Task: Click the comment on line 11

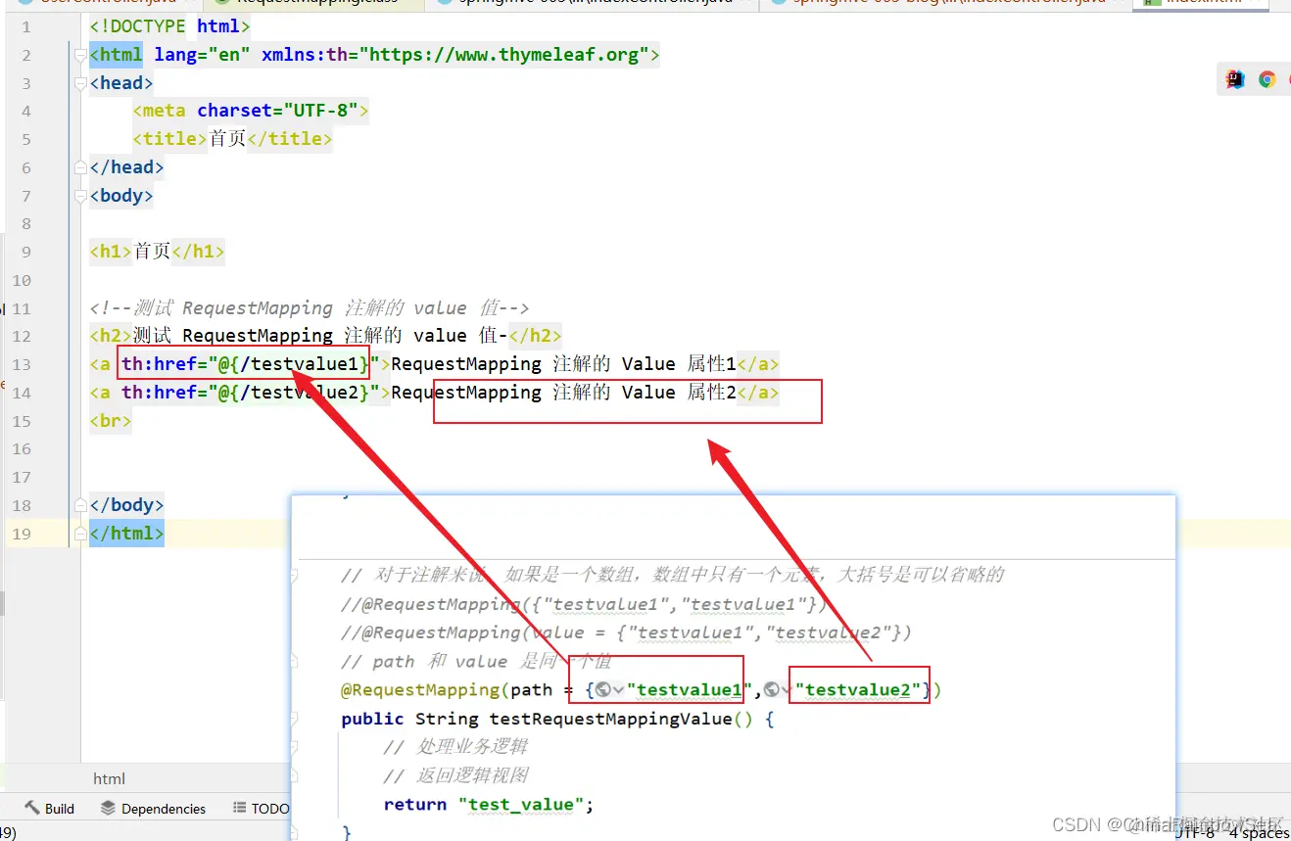Action: (309, 308)
